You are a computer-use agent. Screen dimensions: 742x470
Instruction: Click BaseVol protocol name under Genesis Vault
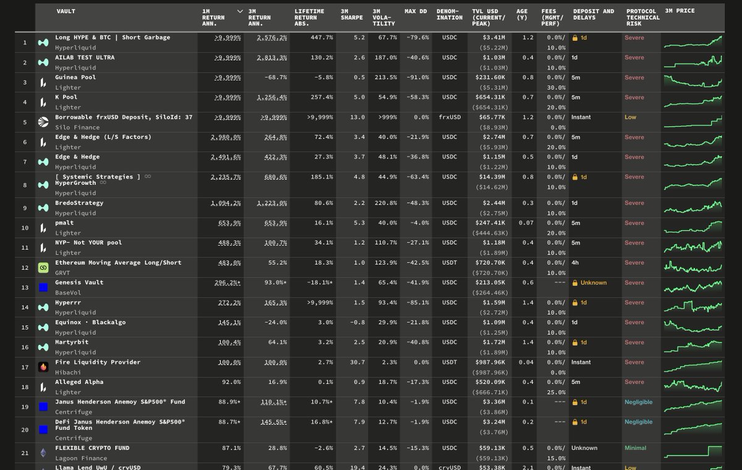coord(68,293)
